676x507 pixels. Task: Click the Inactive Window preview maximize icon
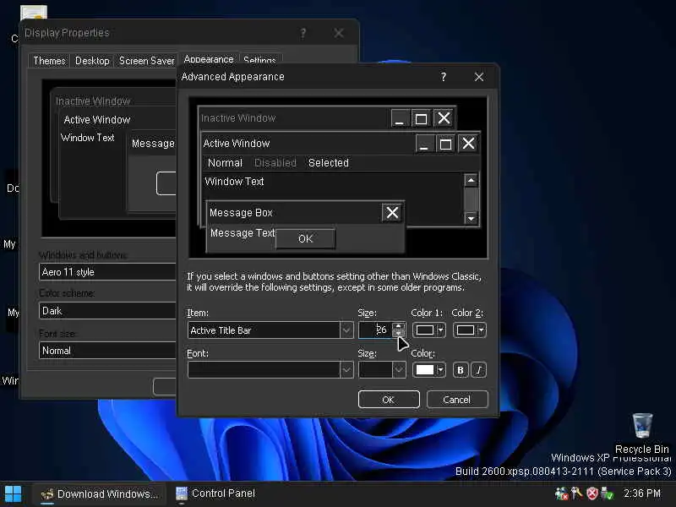tap(421, 118)
